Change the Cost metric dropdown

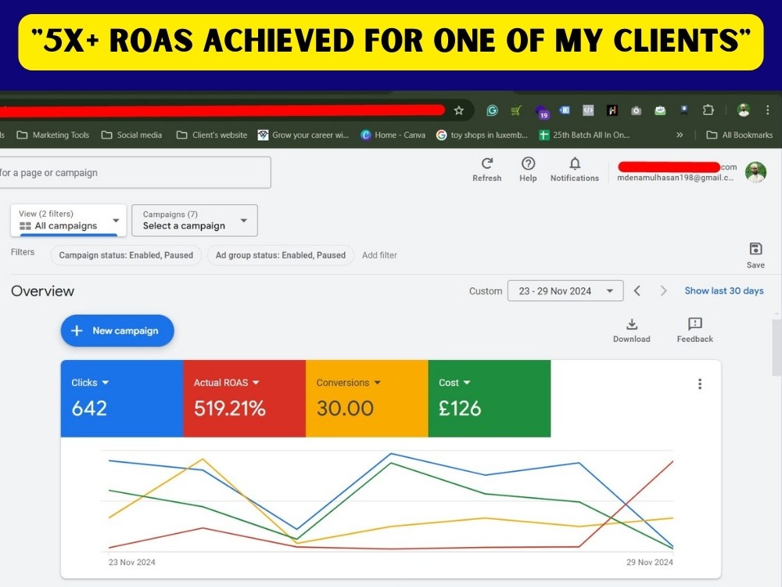point(454,383)
